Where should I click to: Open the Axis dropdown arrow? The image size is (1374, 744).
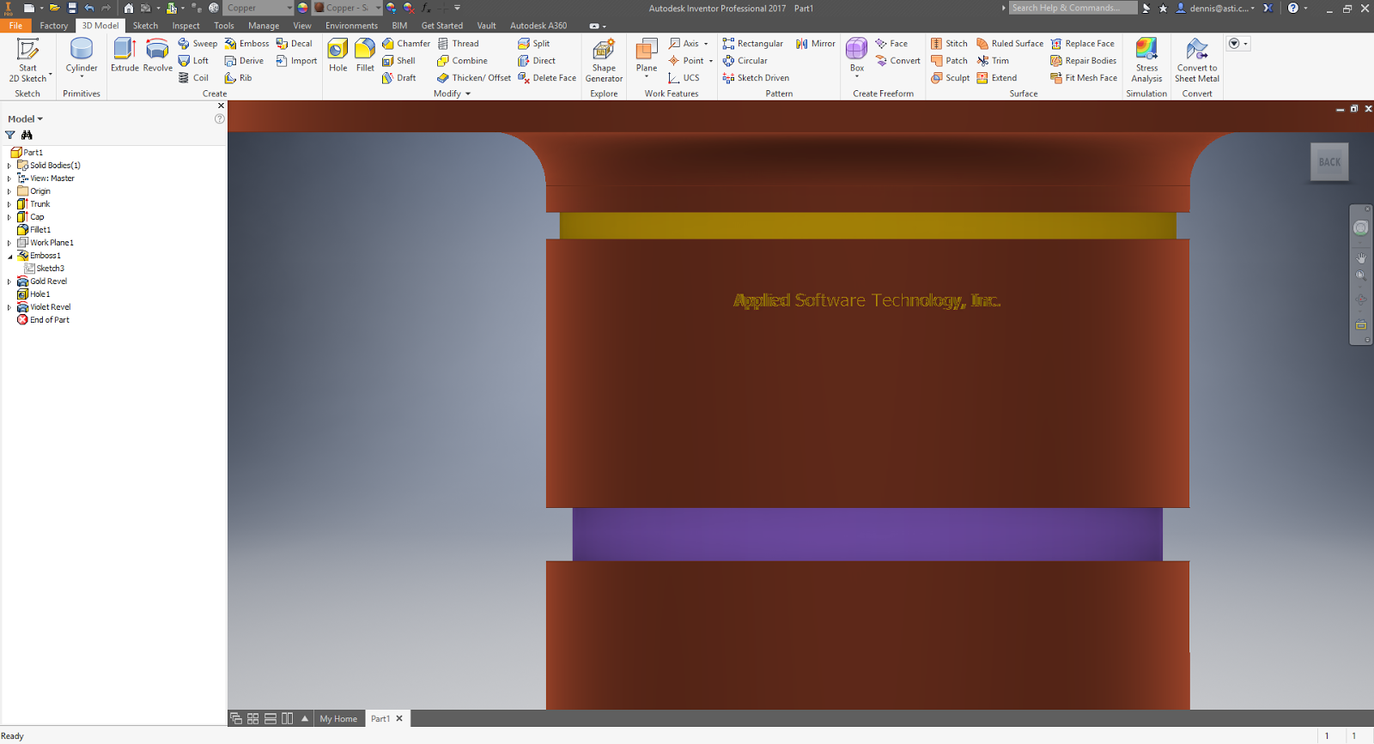pos(706,44)
